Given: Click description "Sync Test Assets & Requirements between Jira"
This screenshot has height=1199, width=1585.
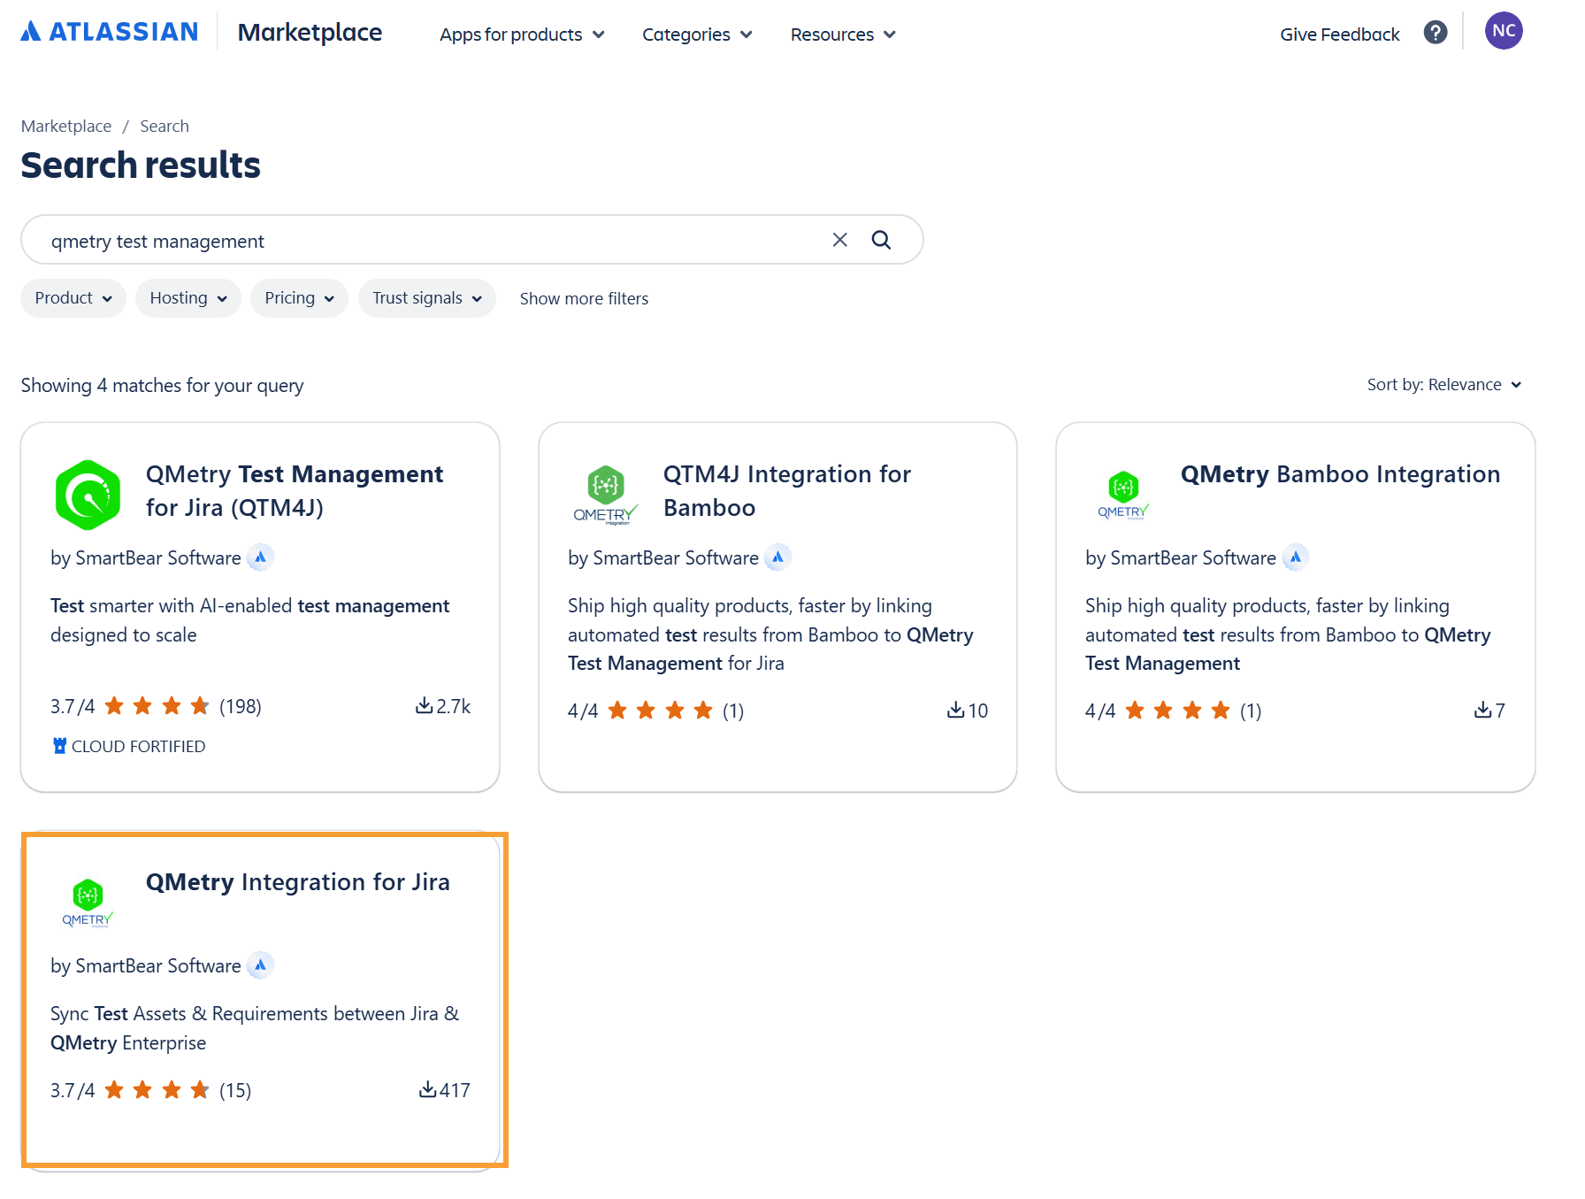Looking at the screenshot, I should click(255, 1028).
